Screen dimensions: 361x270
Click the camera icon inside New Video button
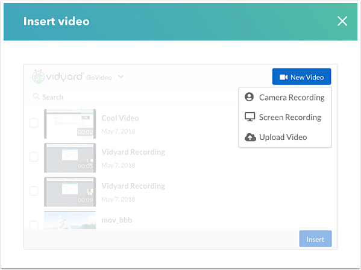(283, 77)
